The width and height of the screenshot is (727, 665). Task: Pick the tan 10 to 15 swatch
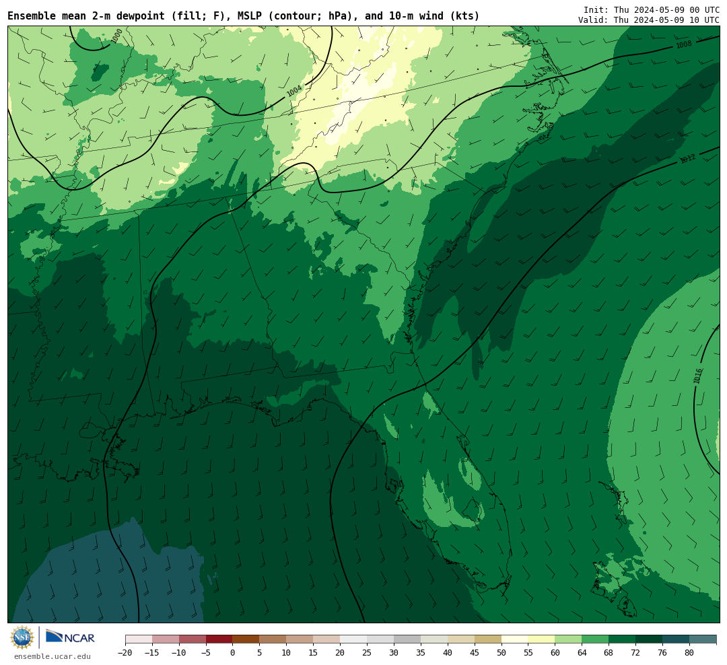(300, 639)
